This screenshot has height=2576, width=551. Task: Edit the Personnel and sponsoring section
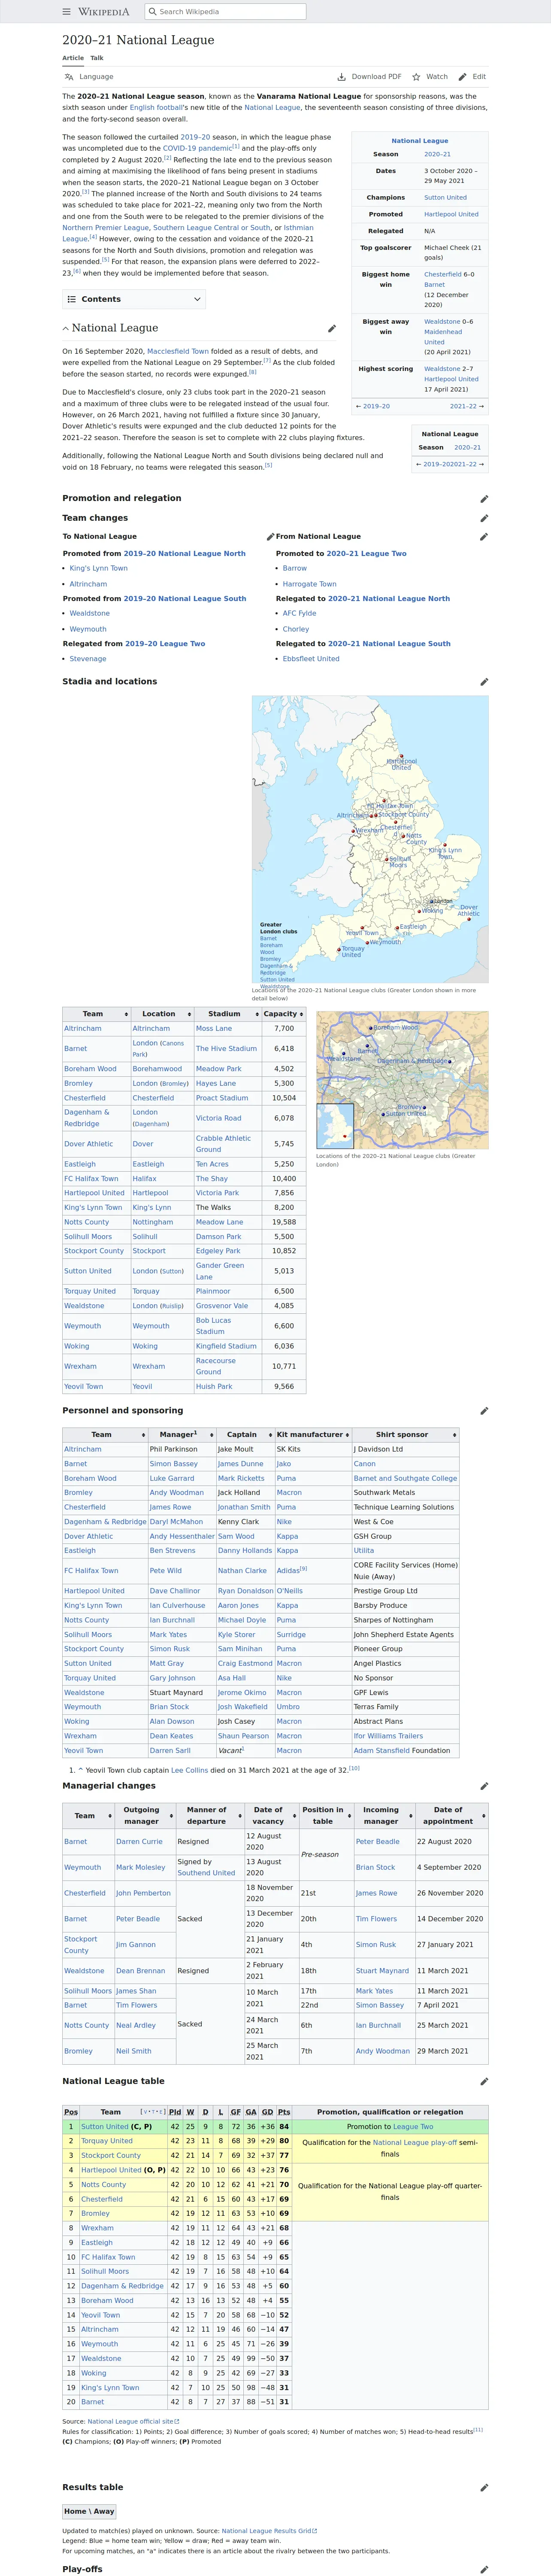[484, 1411]
